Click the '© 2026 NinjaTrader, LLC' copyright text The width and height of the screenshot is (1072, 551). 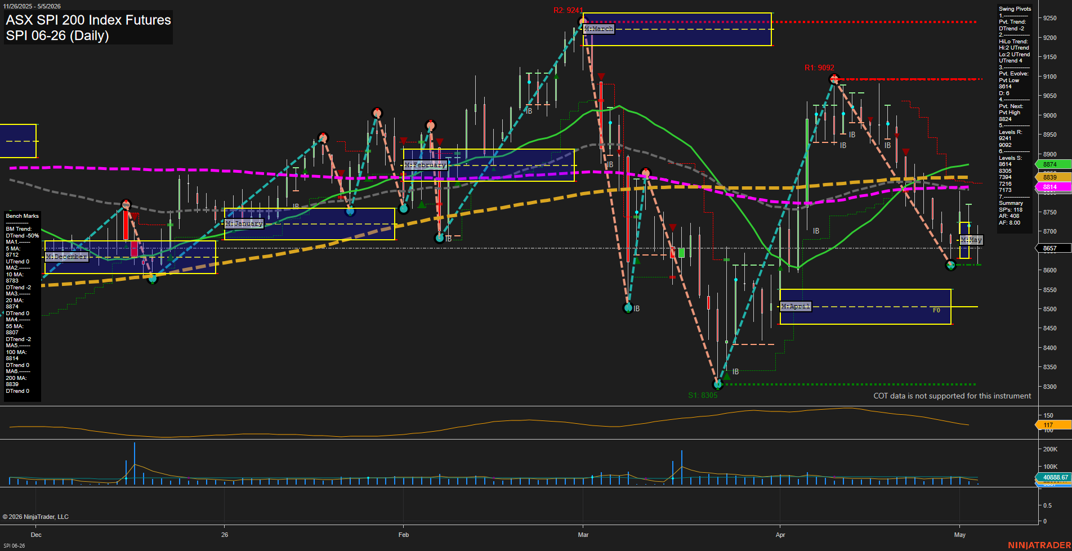35,517
